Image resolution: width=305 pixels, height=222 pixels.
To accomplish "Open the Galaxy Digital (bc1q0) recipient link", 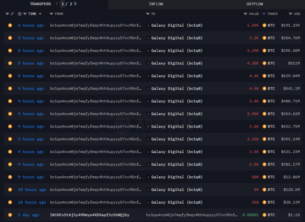I will coord(177,25).
